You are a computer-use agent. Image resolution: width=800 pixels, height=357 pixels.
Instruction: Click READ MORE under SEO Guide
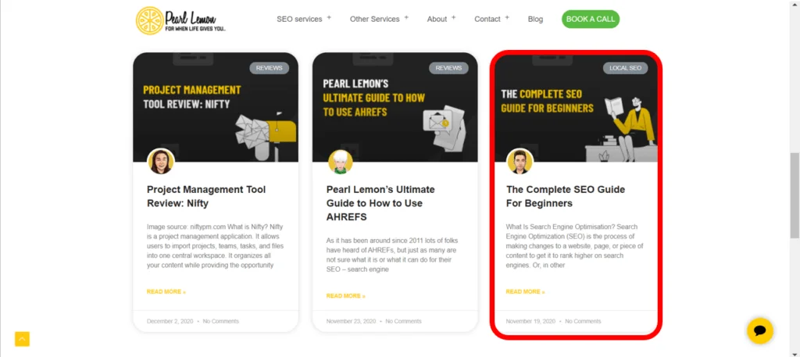coord(526,291)
